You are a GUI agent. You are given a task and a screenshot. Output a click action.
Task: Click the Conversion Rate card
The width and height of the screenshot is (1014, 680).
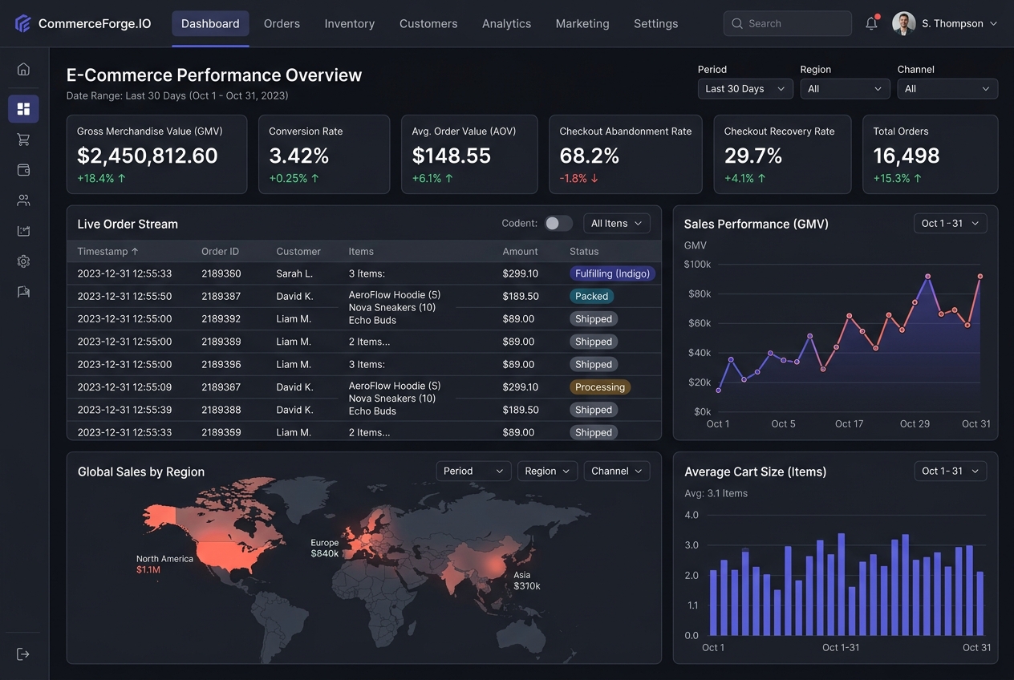(x=324, y=154)
